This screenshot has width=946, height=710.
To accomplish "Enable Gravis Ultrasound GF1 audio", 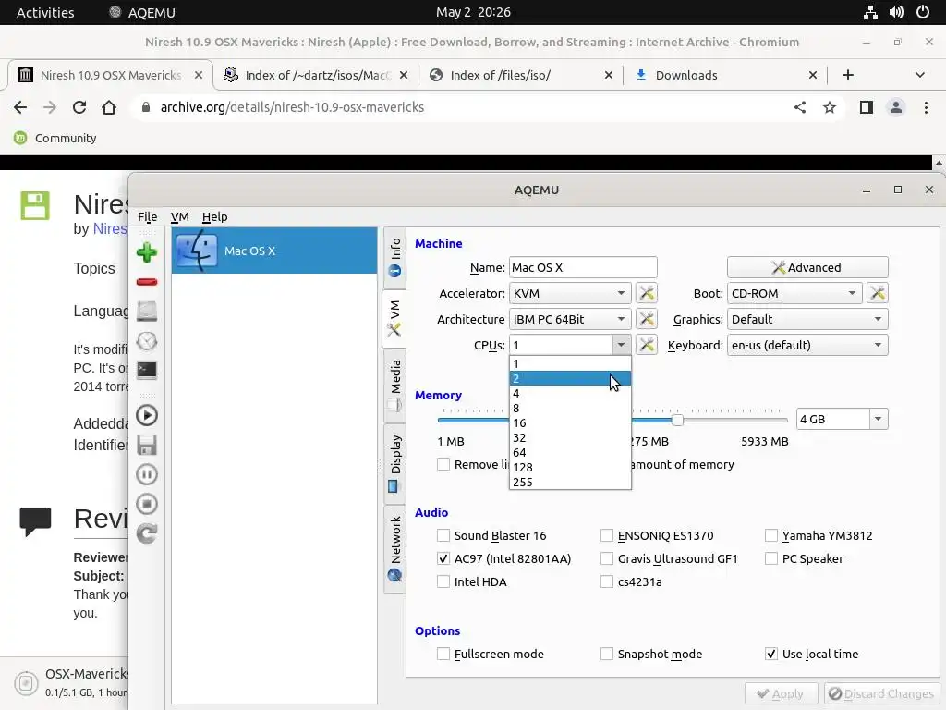I will [607, 558].
